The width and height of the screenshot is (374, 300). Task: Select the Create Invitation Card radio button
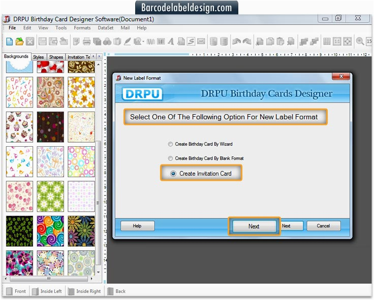[x=173, y=174]
